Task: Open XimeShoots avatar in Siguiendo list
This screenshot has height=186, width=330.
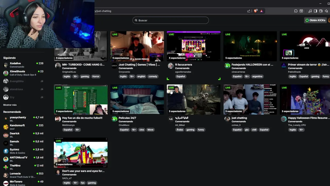Action: [6, 73]
